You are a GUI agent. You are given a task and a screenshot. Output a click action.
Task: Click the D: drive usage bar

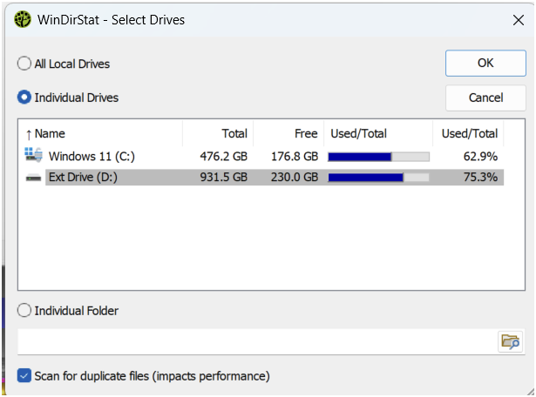pos(378,178)
